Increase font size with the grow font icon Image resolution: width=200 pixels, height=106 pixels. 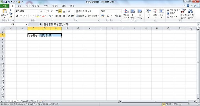48,11
